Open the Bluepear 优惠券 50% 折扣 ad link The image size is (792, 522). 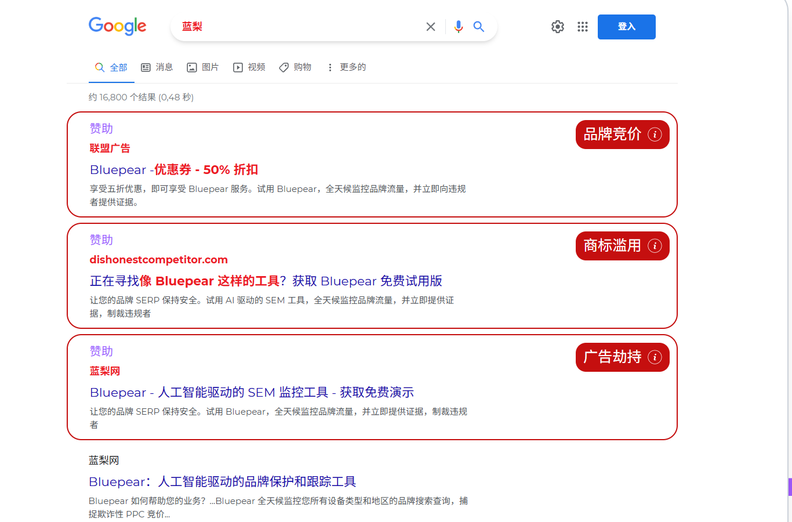pyautogui.click(x=174, y=170)
